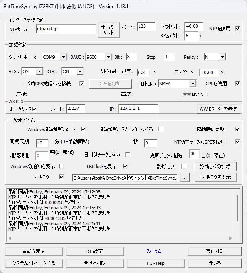The height and width of the screenshot is (273, 247).
Task: Click the IP field 127.0.0.1
Action: point(138,109)
